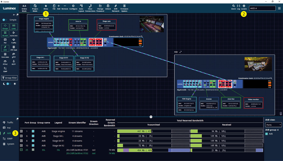Show PTPv2 overlay
The width and height of the screenshot is (283, 161).
pos(5,62)
